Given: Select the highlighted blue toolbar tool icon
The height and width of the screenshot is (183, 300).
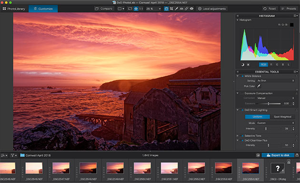Looking at the screenshot, I should pos(166,9).
